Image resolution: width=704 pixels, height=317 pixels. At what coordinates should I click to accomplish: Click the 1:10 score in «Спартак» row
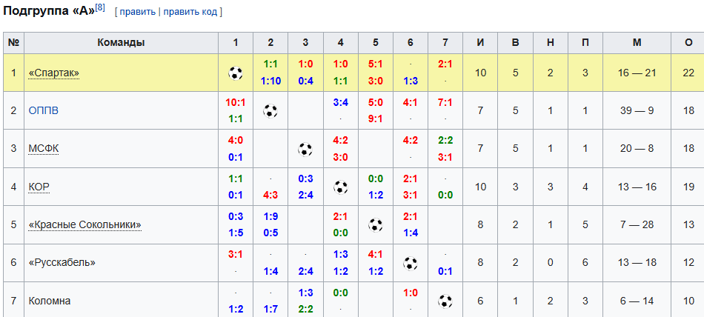tap(270, 81)
